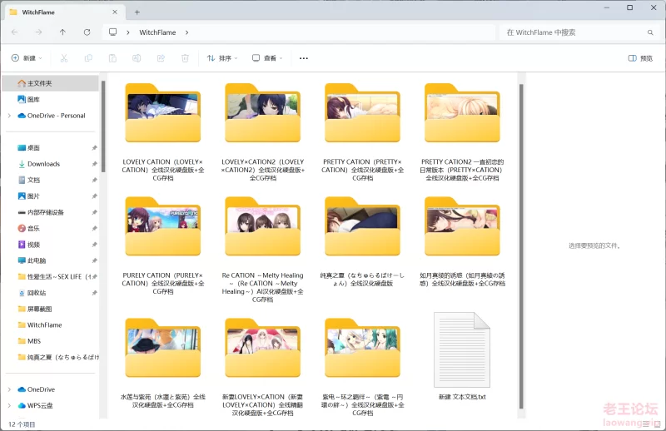Viewport: 666px width, 431px height.
Task: Click the Back navigation arrow
Action: coord(15,32)
